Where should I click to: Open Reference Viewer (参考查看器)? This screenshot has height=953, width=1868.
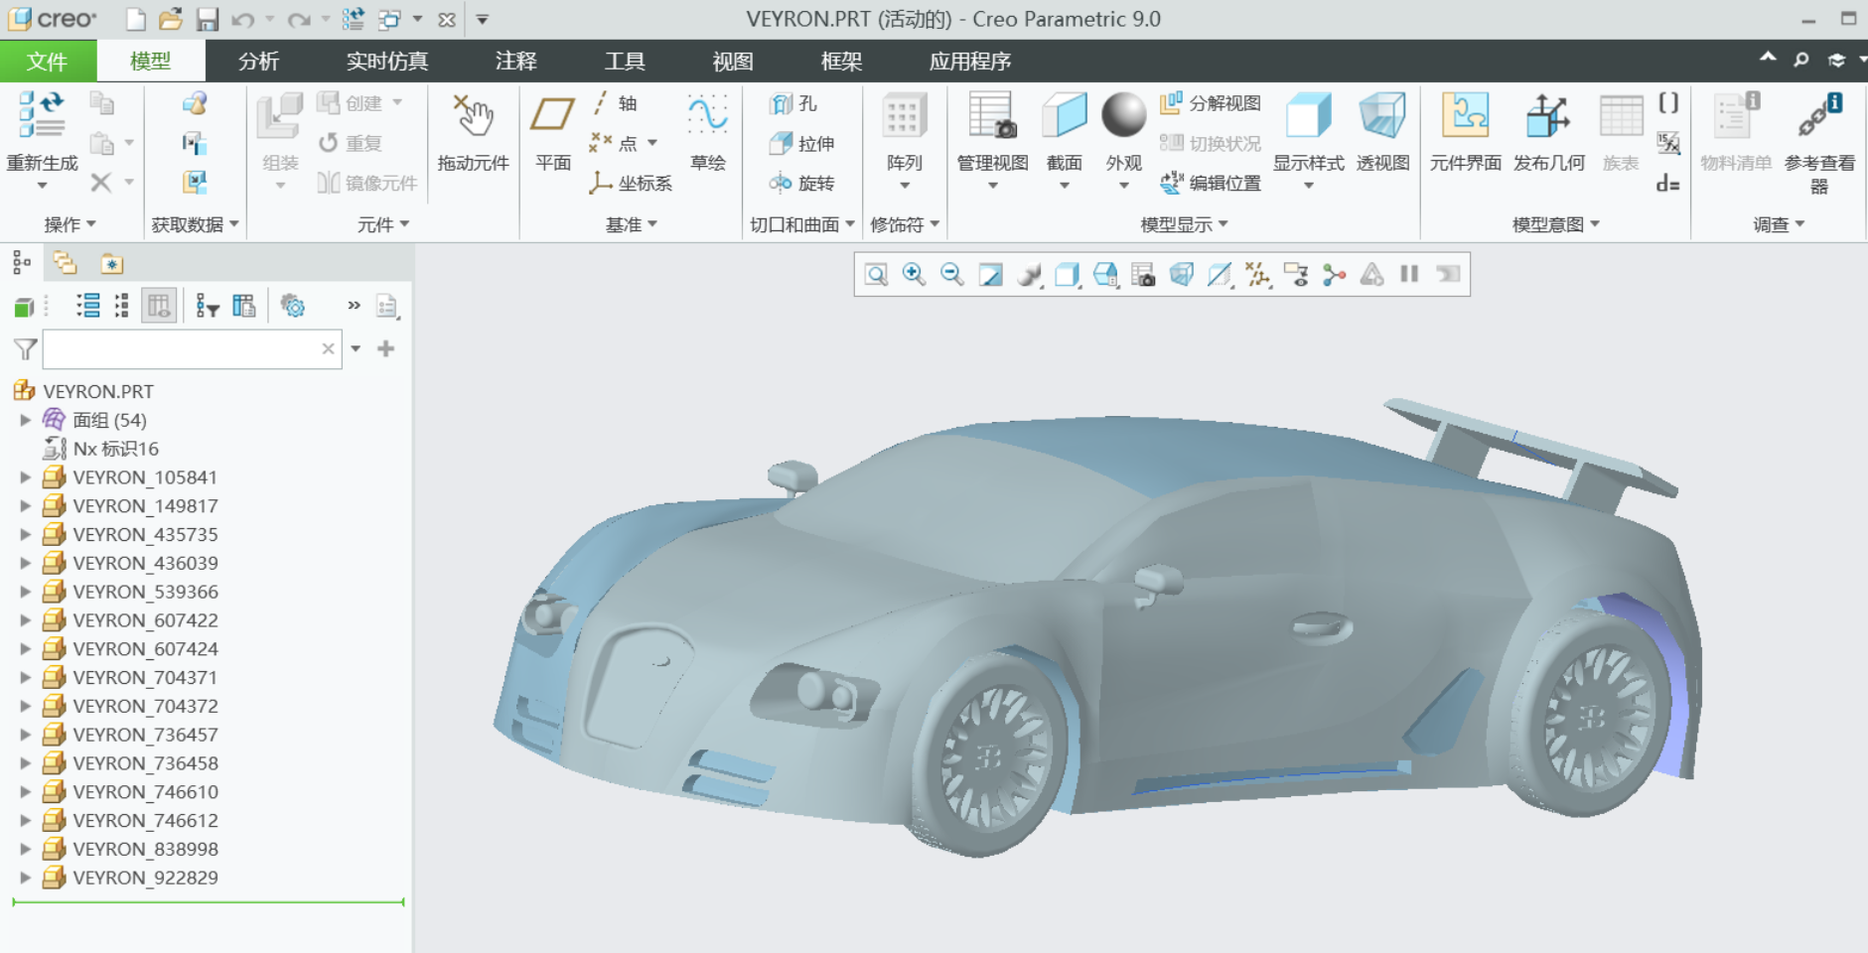click(x=1819, y=143)
